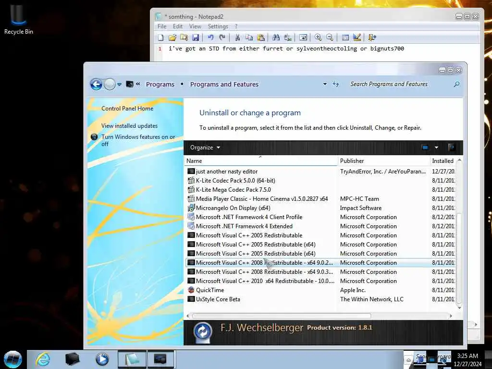Zoom in using Notepad2 magnifier plus

tap(318, 37)
